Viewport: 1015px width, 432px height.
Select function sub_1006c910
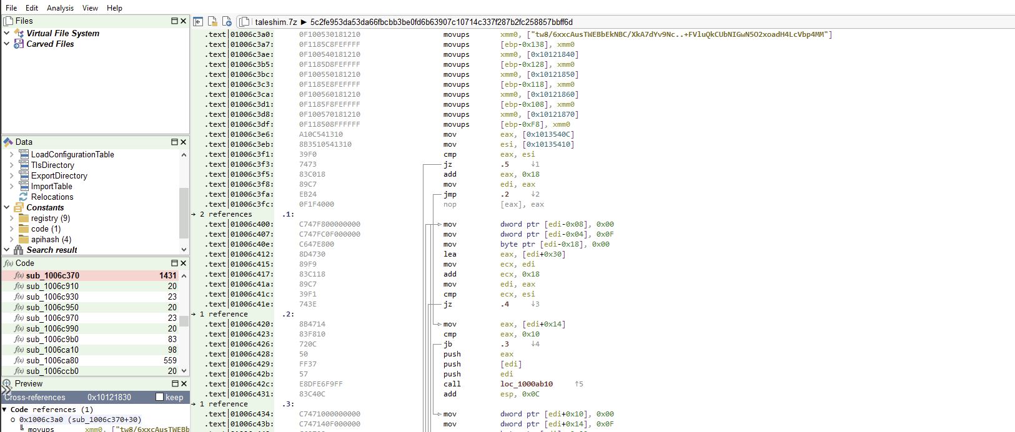tap(91, 286)
